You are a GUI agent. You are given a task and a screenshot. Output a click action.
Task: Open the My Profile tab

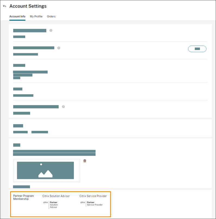(36, 17)
